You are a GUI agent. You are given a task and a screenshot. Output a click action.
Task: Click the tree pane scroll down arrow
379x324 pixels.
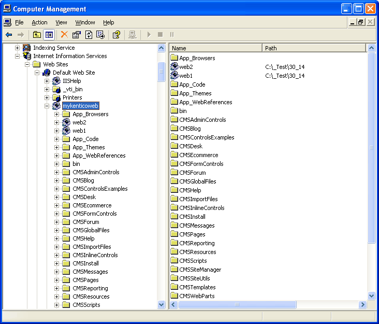coord(161,304)
